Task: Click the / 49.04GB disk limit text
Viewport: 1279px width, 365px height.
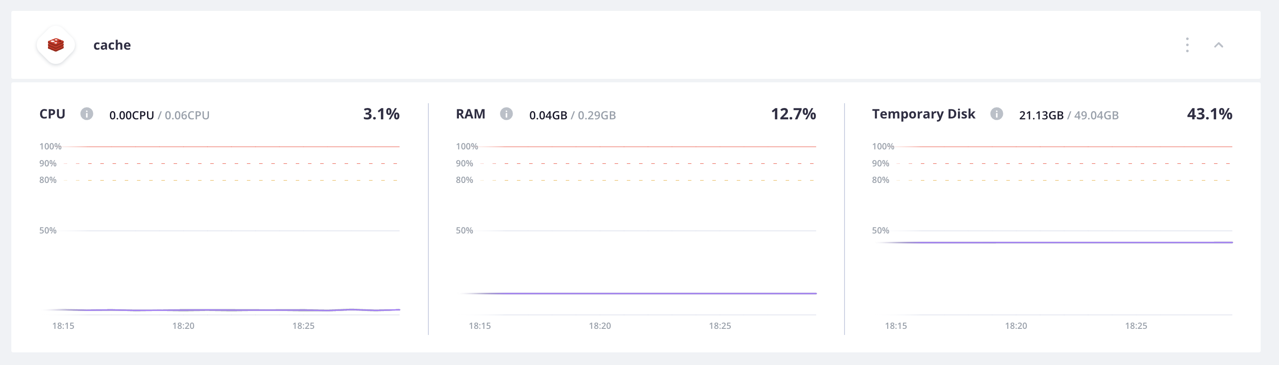Action: point(1093,115)
